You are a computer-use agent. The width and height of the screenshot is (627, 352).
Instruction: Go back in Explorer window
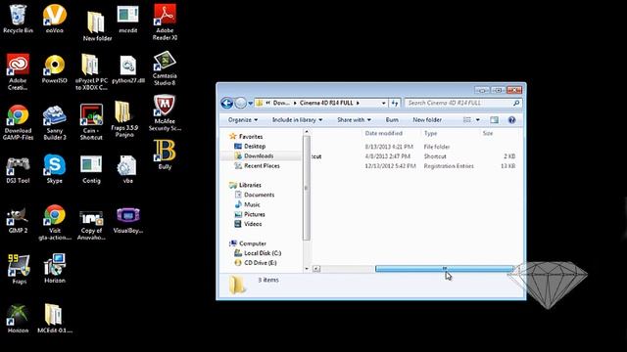tap(226, 103)
